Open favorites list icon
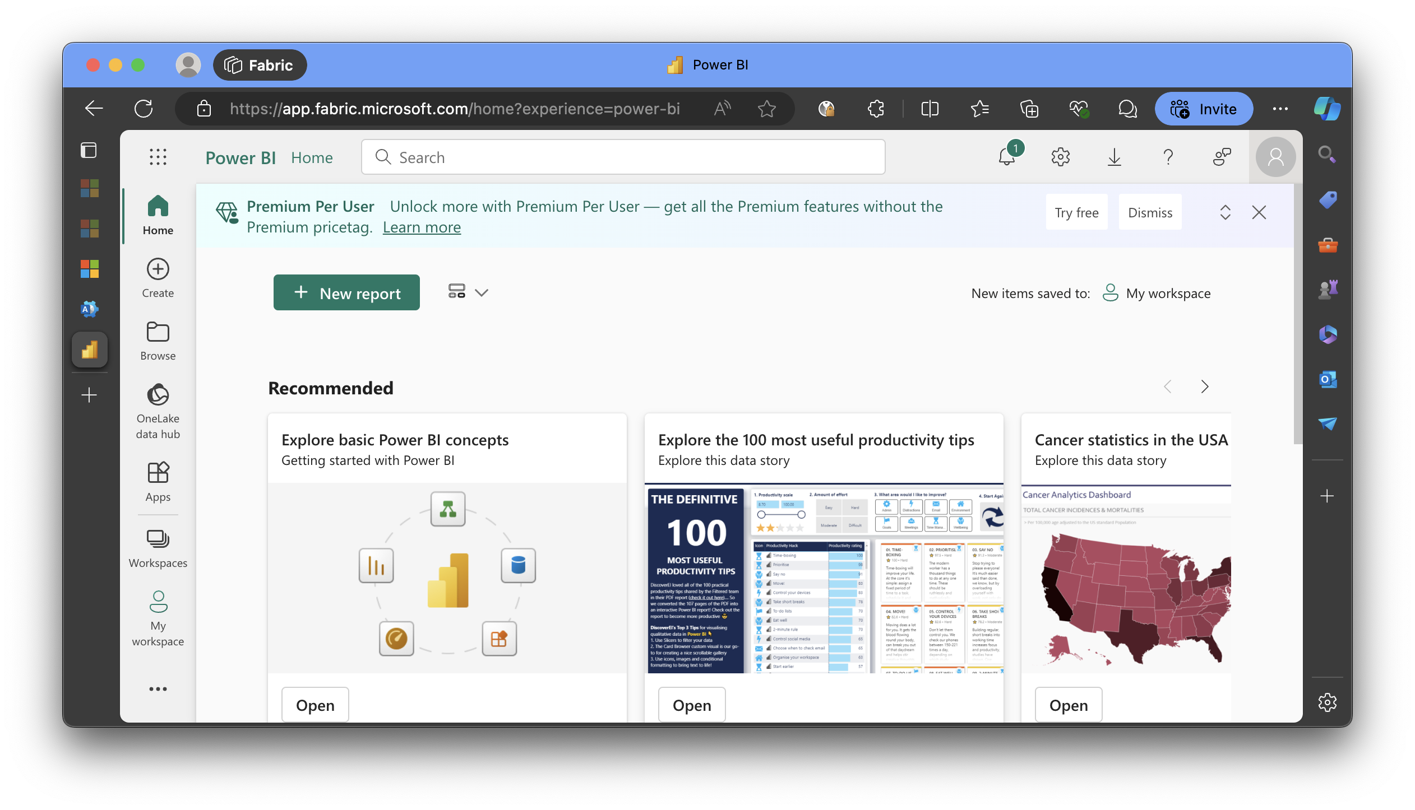1415x810 pixels. pos(979,108)
